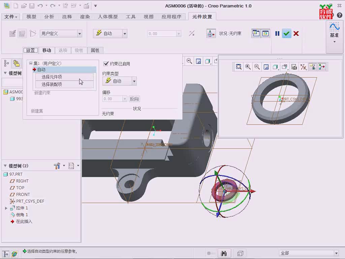Click the folder browser icon in the navigator
This screenshot has height=259, width=345.
click(x=16, y=63)
